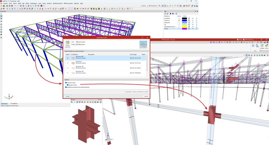Open the Project menu
The height and width of the screenshot is (145, 269).
(6, 3)
